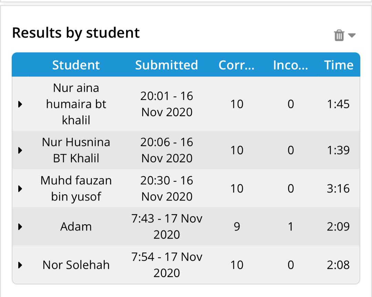Expand Nur Husnina BT Khalil row

click(20, 150)
